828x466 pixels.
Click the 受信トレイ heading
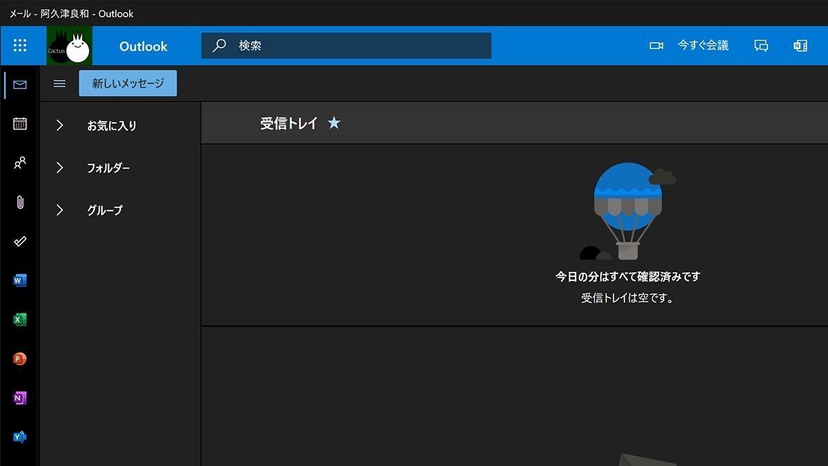(288, 123)
